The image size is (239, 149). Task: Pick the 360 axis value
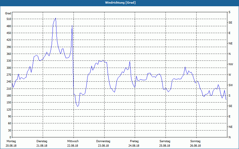9,54
